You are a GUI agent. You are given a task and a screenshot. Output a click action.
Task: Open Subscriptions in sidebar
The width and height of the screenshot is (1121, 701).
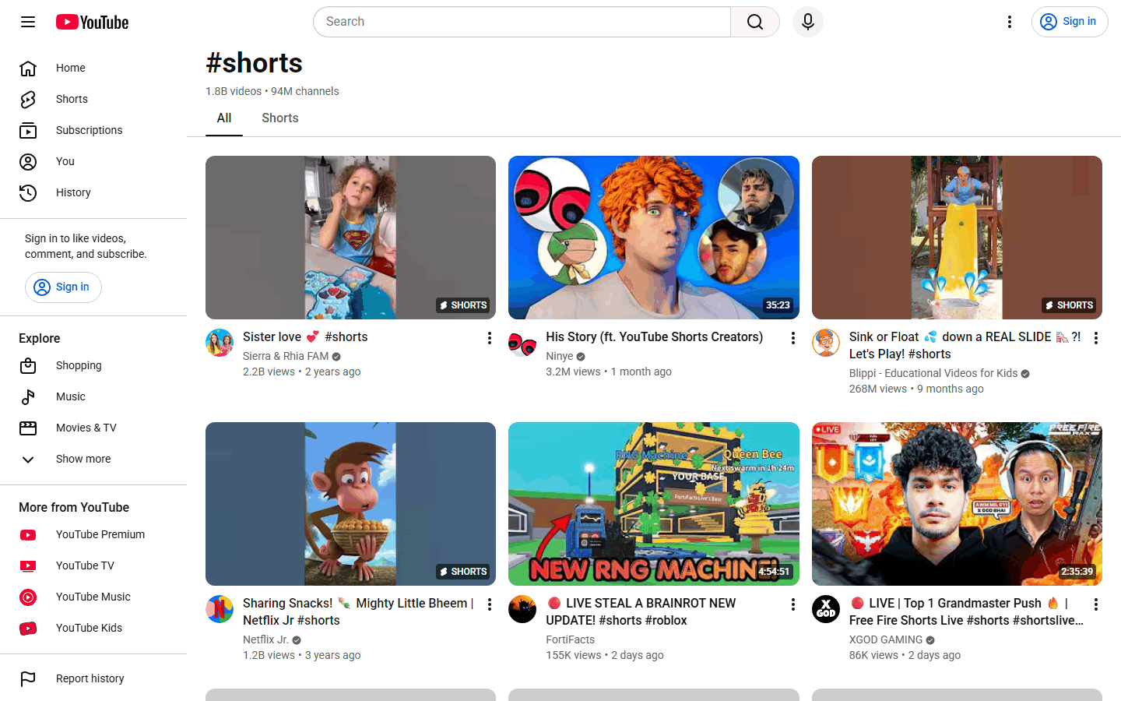pyautogui.click(x=93, y=130)
